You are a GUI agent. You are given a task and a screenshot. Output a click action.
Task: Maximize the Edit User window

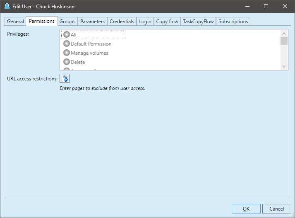click(x=266, y=6)
